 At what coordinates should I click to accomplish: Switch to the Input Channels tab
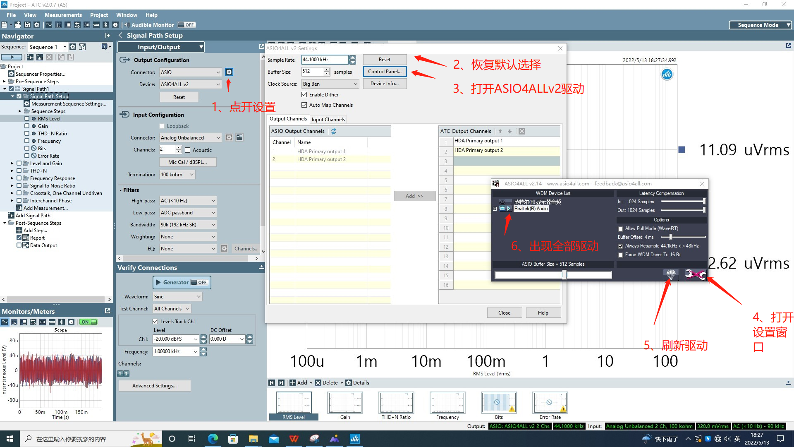(328, 120)
